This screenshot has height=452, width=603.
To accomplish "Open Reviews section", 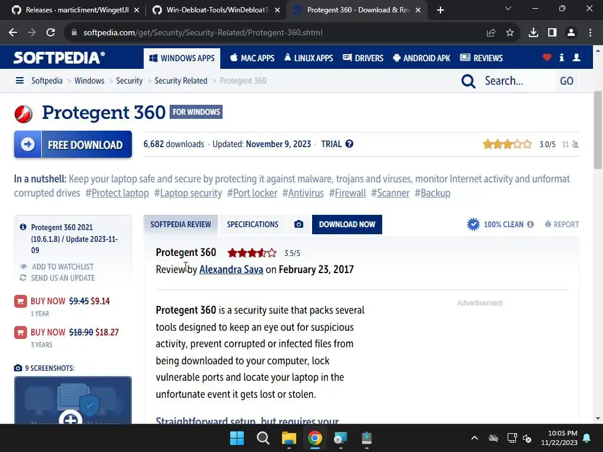I will (482, 58).
